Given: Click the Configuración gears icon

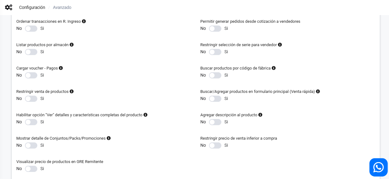Looking at the screenshot, I should tap(9, 7).
